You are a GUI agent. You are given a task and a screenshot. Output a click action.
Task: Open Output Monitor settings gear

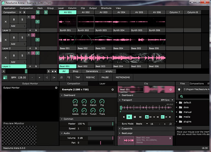[x=56, y=88]
